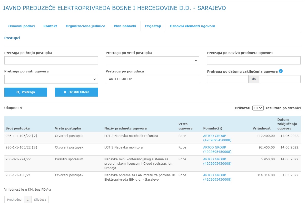Screen dimensions: 306x214
Task: Click the Vrsta ugovora column header
Action: pos(185,126)
